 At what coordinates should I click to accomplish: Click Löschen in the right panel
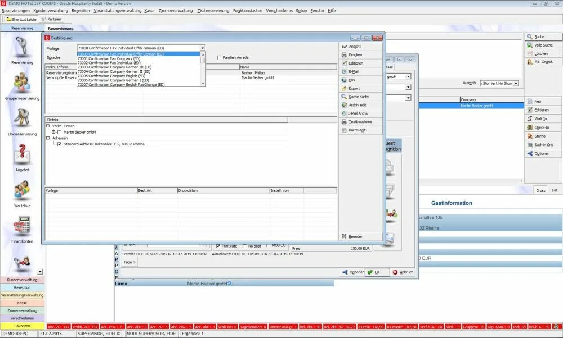[x=543, y=53]
